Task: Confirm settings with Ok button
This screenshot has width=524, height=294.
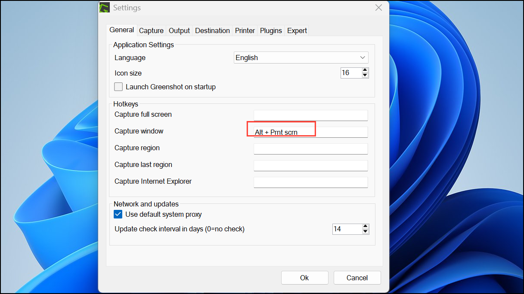Action: point(305,278)
